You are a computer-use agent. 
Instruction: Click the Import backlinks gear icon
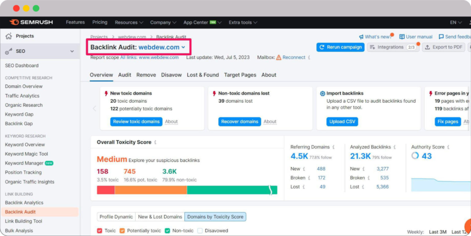tap(322, 93)
